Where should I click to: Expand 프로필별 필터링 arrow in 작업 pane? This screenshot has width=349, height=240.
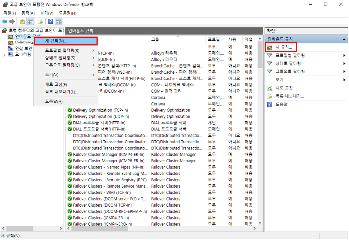pyautogui.click(x=344, y=55)
